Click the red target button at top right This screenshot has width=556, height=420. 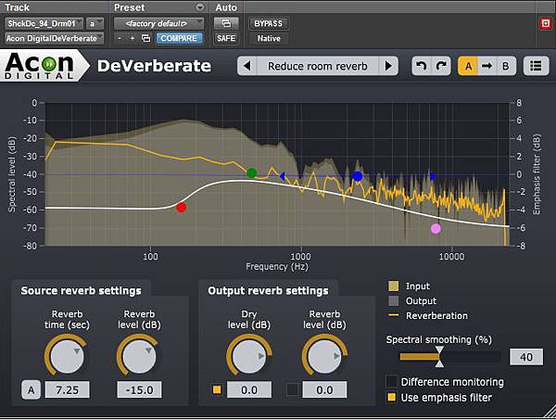click(545, 24)
